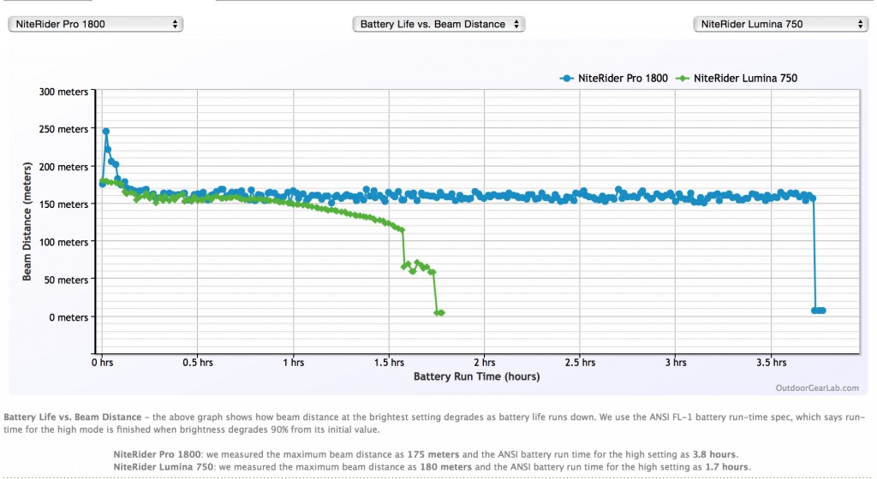Toggle NiteRider Lumina 750 series in chart legend
The height and width of the screenshot is (479, 877).
(x=738, y=78)
